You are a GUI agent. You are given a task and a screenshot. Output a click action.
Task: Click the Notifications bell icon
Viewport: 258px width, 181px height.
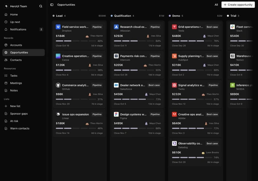(6, 29)
